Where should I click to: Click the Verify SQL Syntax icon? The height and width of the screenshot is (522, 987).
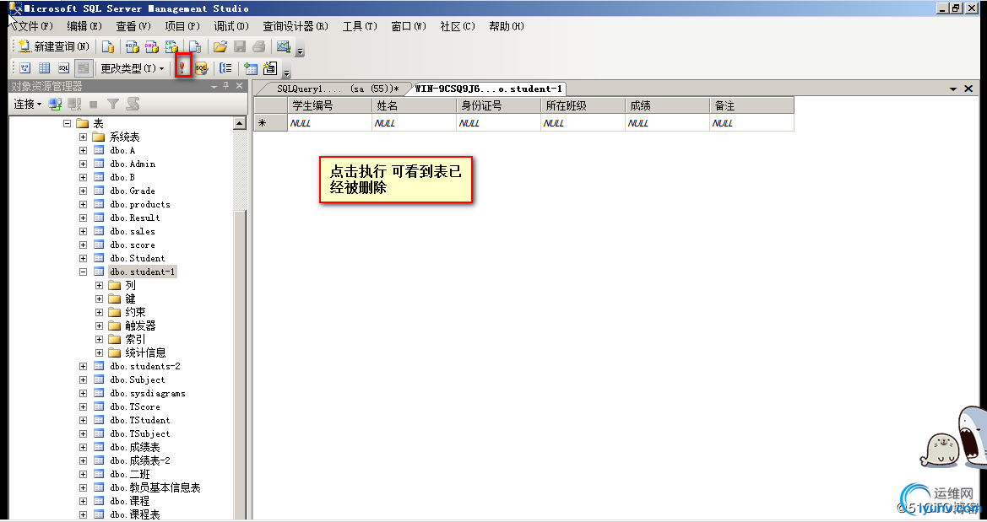pos(201,68)
